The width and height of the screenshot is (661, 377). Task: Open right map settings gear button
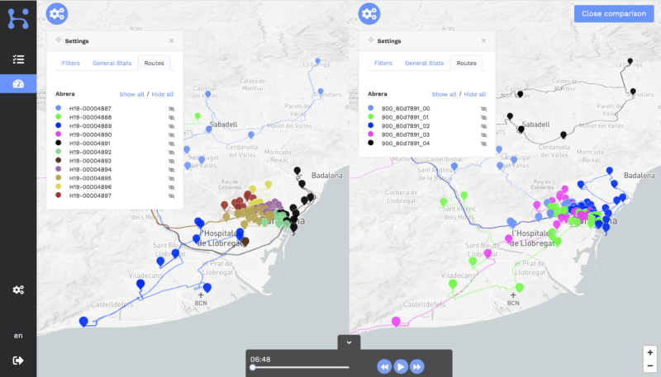[370, 13]
